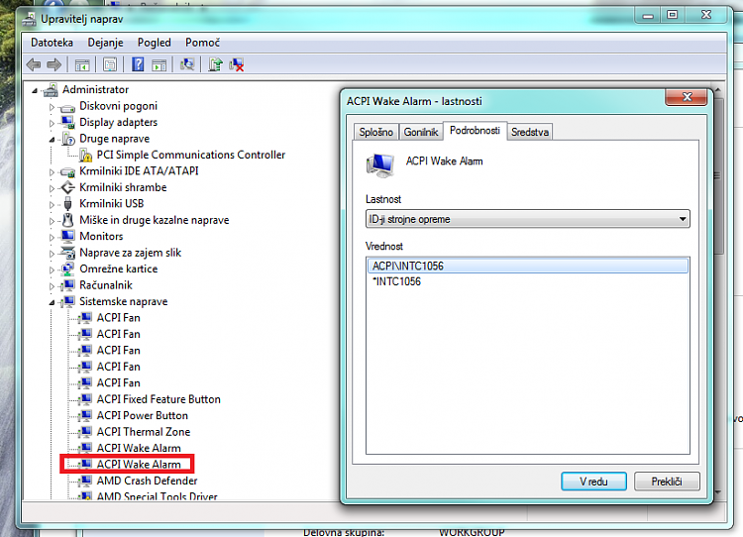Select the Administrator computer icon at tree root
Screen dimensions: 743x537
(x=51, y=89)
